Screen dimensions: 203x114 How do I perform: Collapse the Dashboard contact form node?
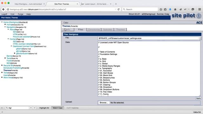(11, 46)
